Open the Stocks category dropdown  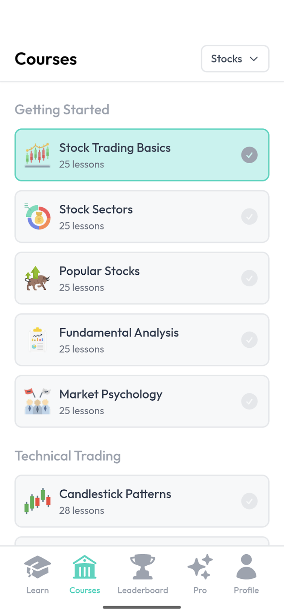[x=235, y=59]
